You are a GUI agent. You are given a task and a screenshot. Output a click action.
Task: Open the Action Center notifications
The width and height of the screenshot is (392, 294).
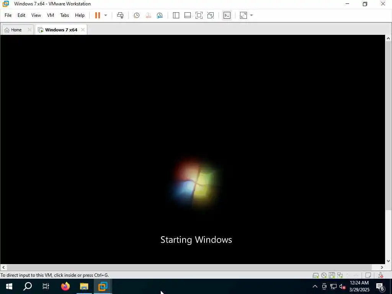tap(380, 286)
